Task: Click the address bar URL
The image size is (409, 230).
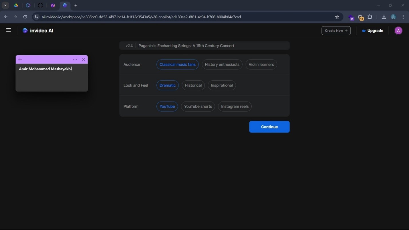Action: tap(141, 17)
